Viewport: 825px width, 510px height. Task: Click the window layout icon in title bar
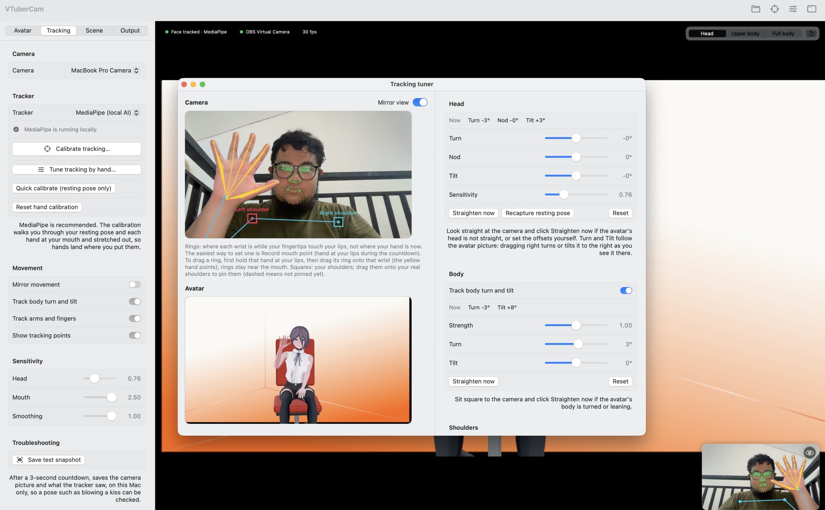(812, 9)
